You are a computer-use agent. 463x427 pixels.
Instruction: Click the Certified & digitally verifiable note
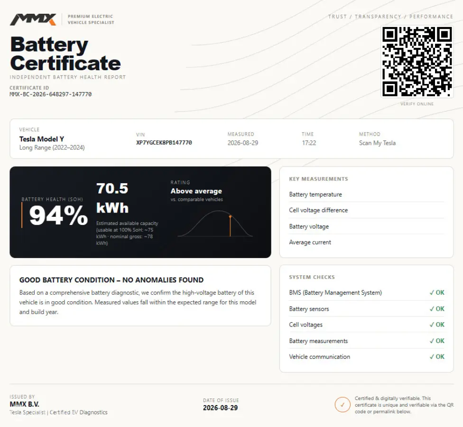tap(404, 405)
